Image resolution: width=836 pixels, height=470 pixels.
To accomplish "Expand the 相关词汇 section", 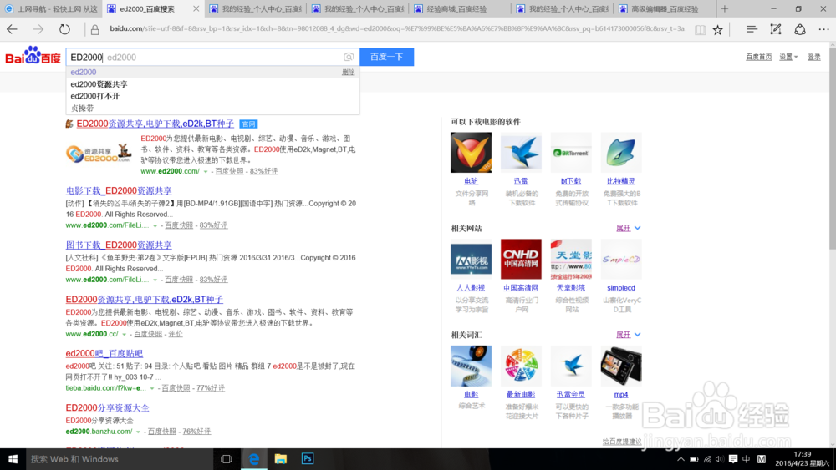I will point(628,335).
